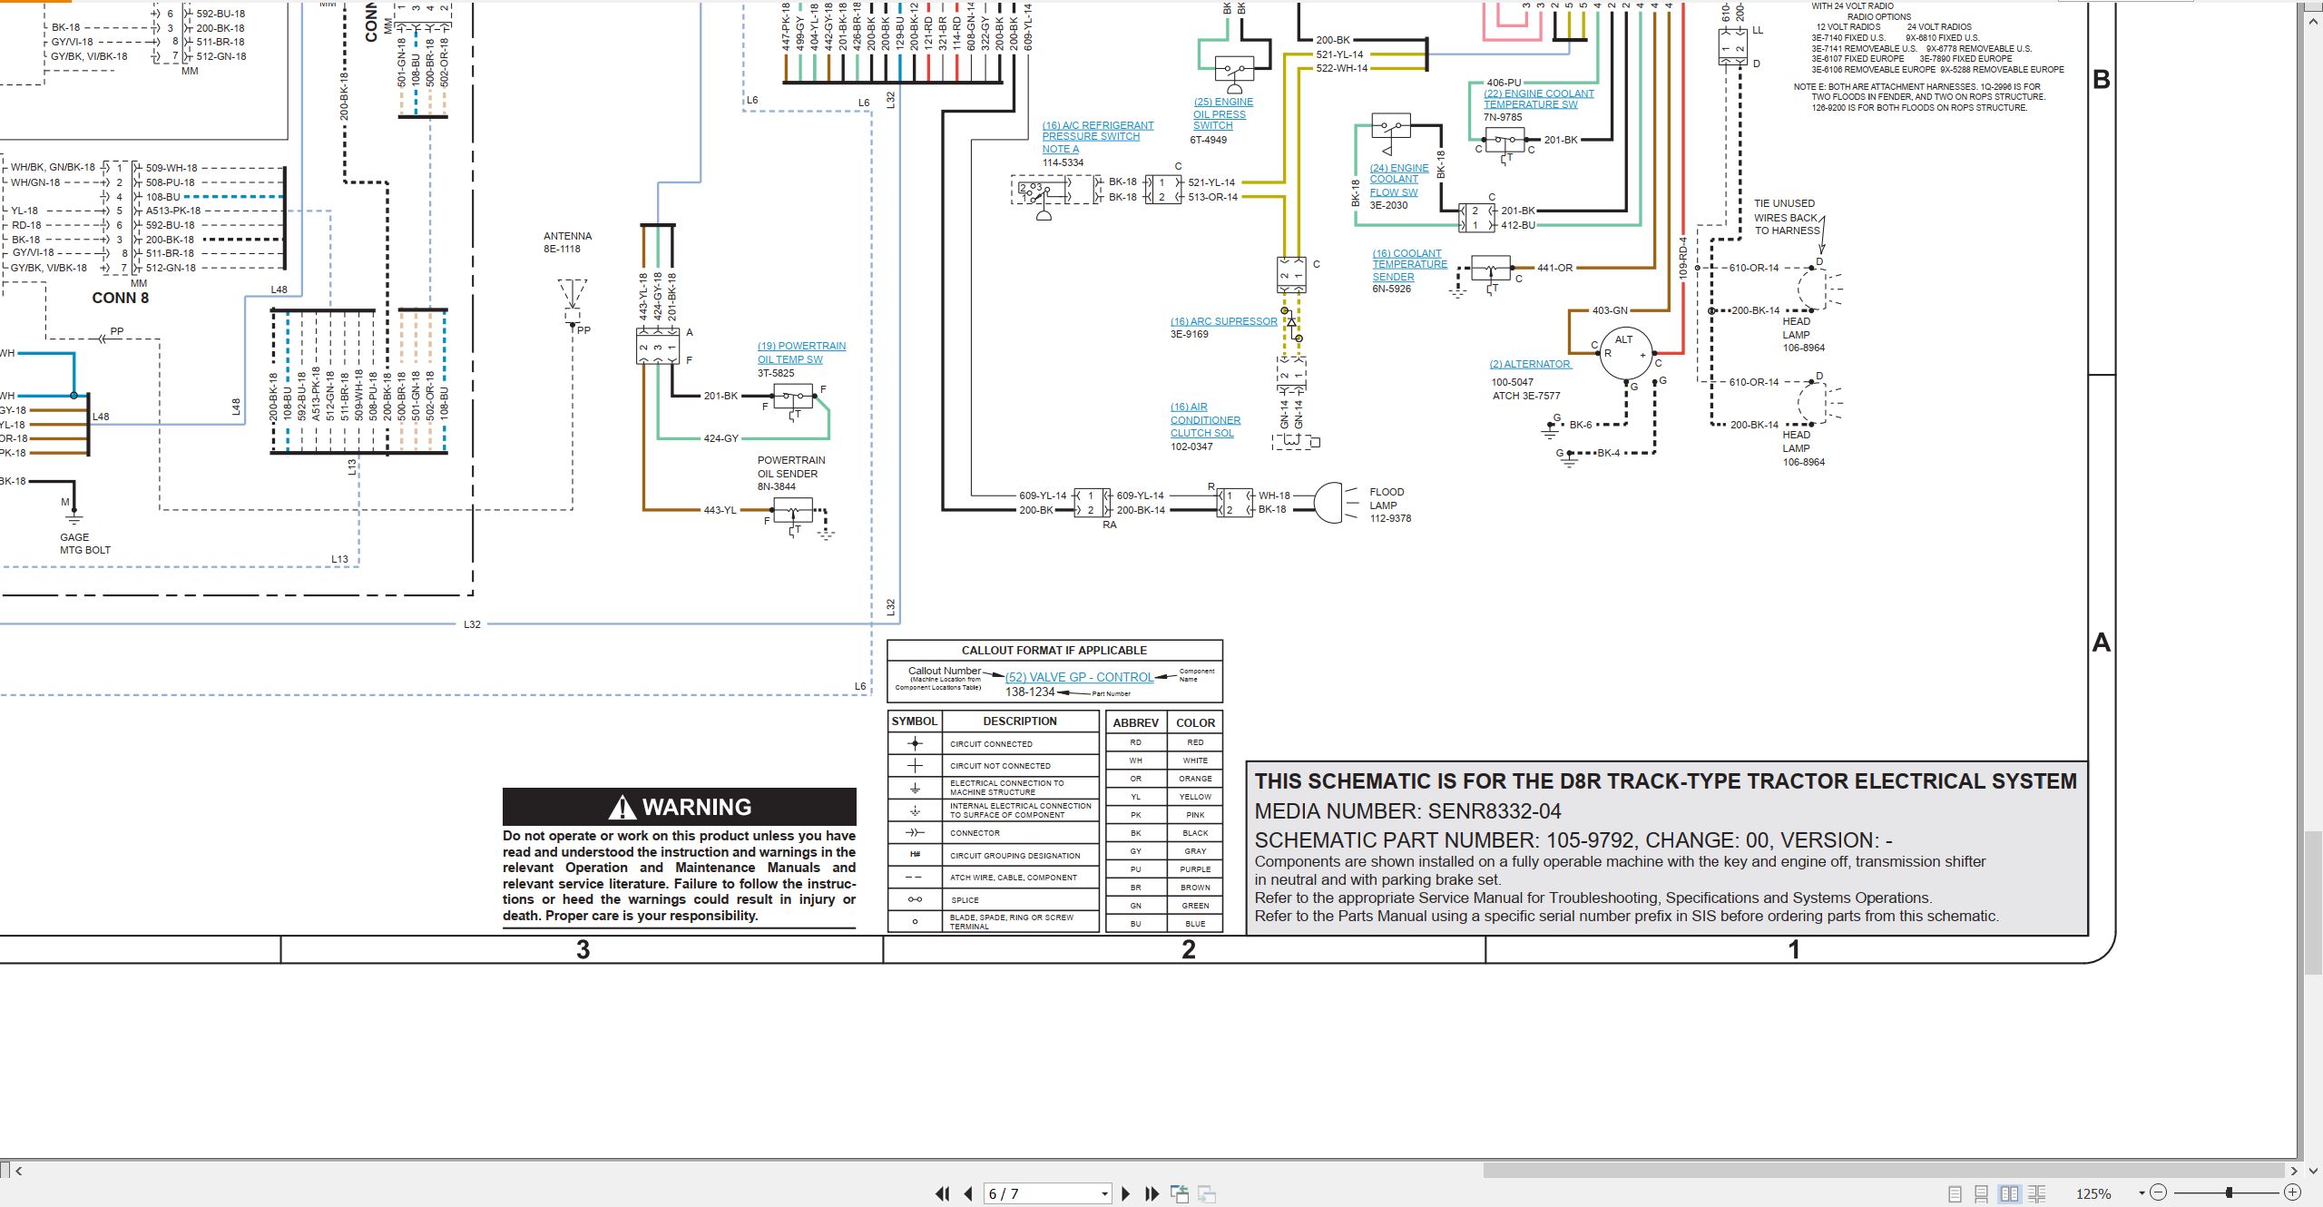The image size is (2323, 1207).
Task: Open the (24) Engine Coolant Flow SW link
Action: [1398, 180]
